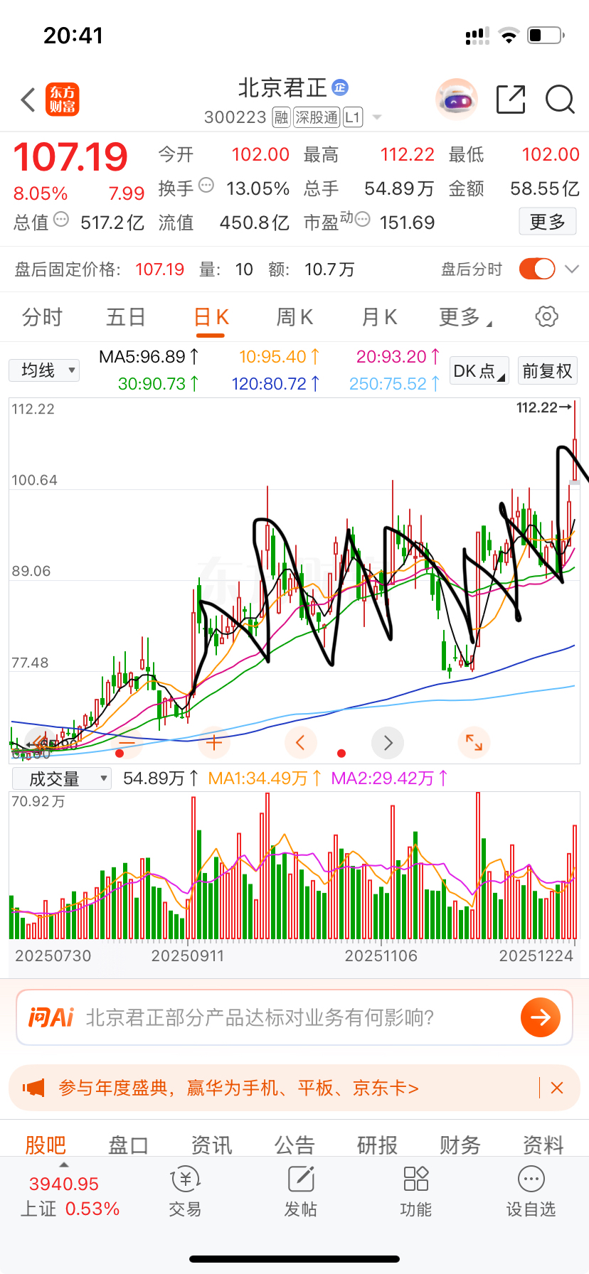The width and height of the screenshot is (589, 1274).
Task: Tap the info icon beside 市盈动
Action: pos(362,220)
